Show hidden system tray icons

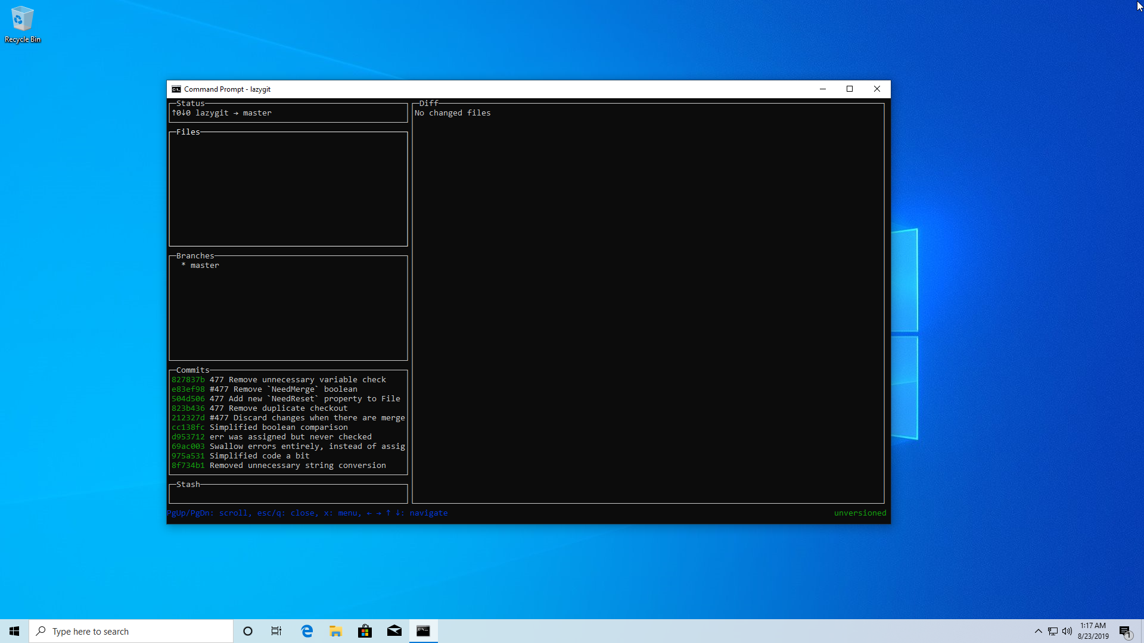pyautogui.click(x=1039, y=631)
